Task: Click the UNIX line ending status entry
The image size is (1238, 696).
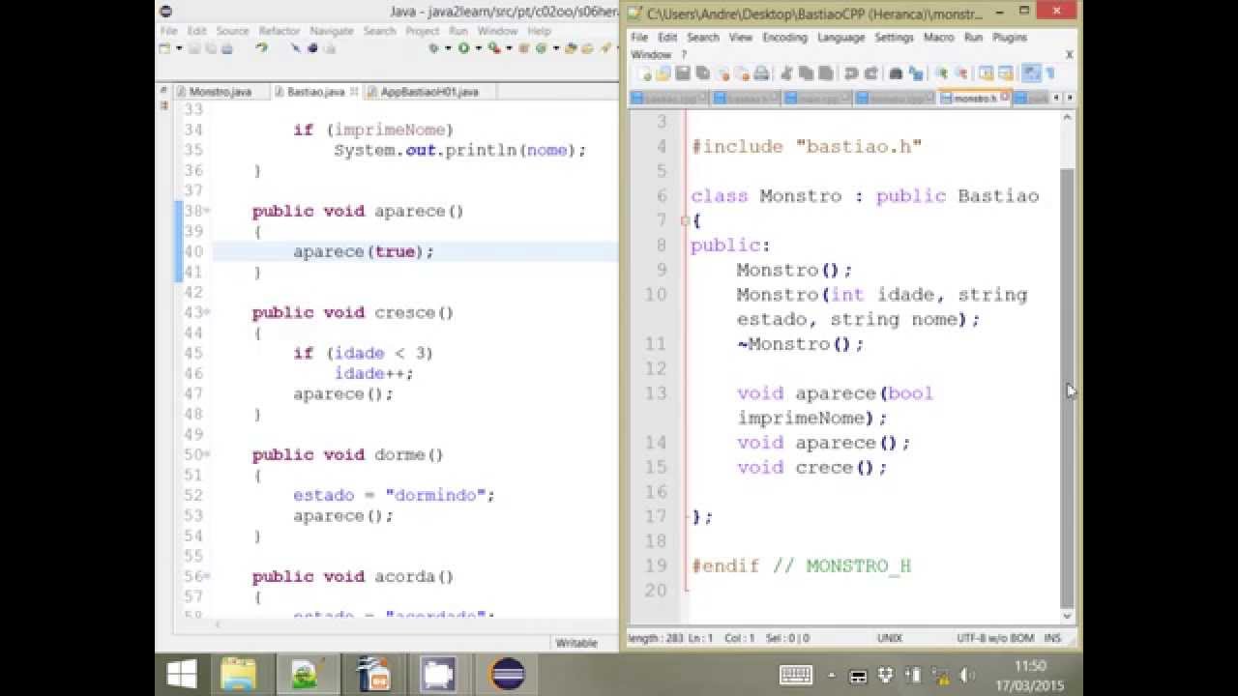Action: click(x=890, y=638)
